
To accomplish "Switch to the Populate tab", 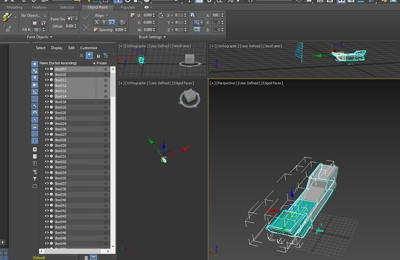I will tap(128, 7).
